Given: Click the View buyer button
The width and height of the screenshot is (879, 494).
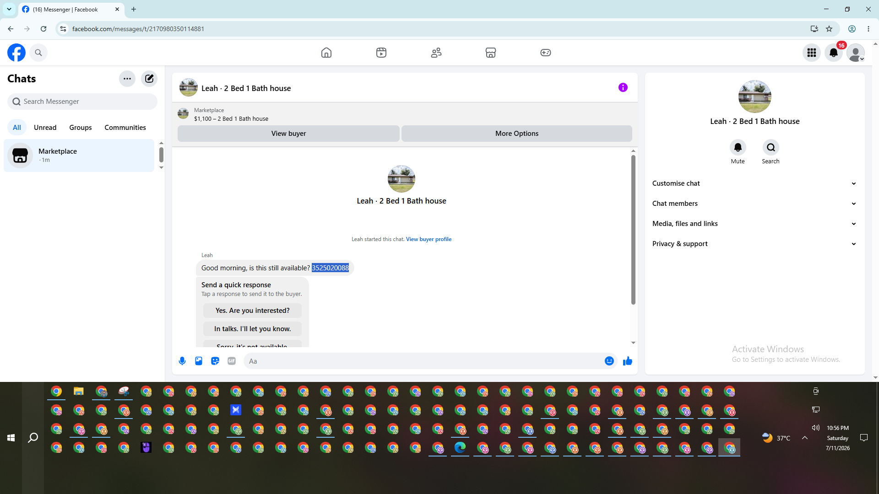Looking at the screenshot, I should click(288, 134).
